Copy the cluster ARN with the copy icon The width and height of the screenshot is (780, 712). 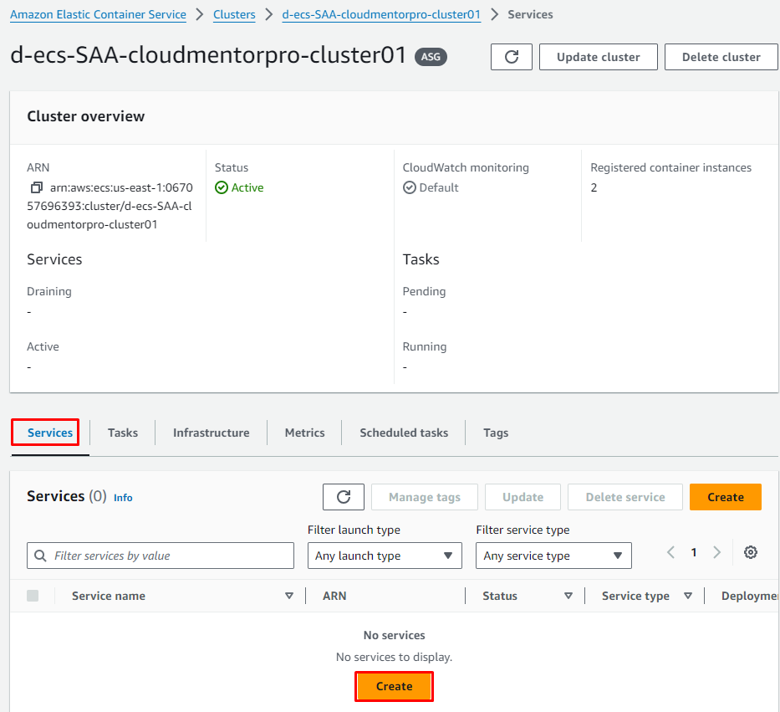click(36, 187)
